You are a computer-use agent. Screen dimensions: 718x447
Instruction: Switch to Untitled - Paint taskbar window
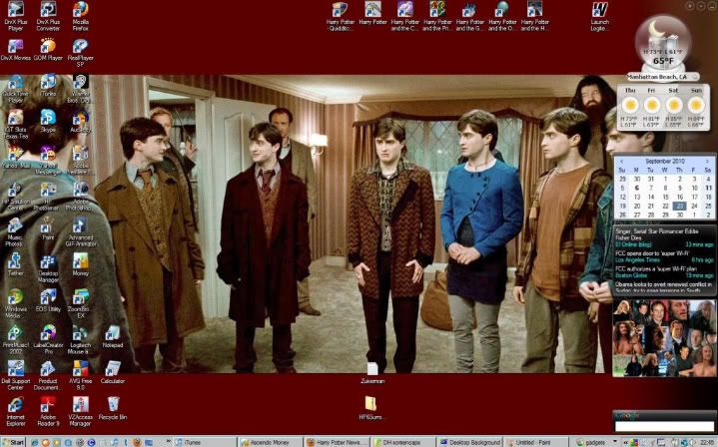click(x=535, y=442)
